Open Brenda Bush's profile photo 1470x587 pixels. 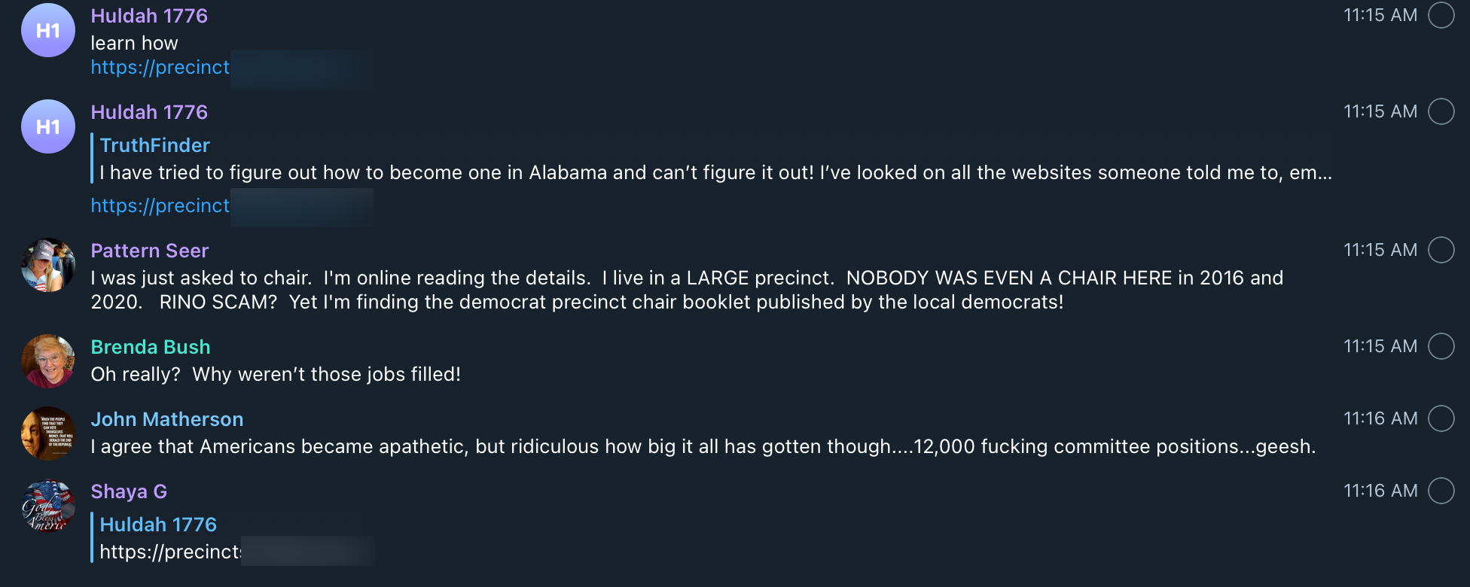(x=48, y=361)
